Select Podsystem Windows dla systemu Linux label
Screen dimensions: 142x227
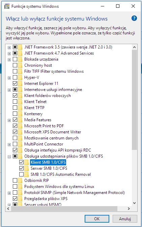[59, 187]
